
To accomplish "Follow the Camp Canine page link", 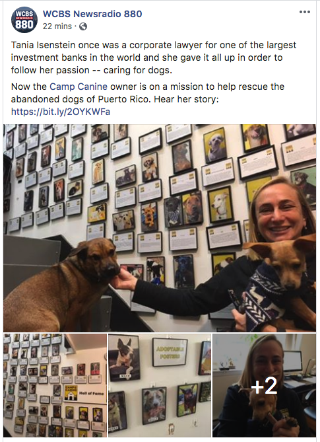I will [79, 87].
